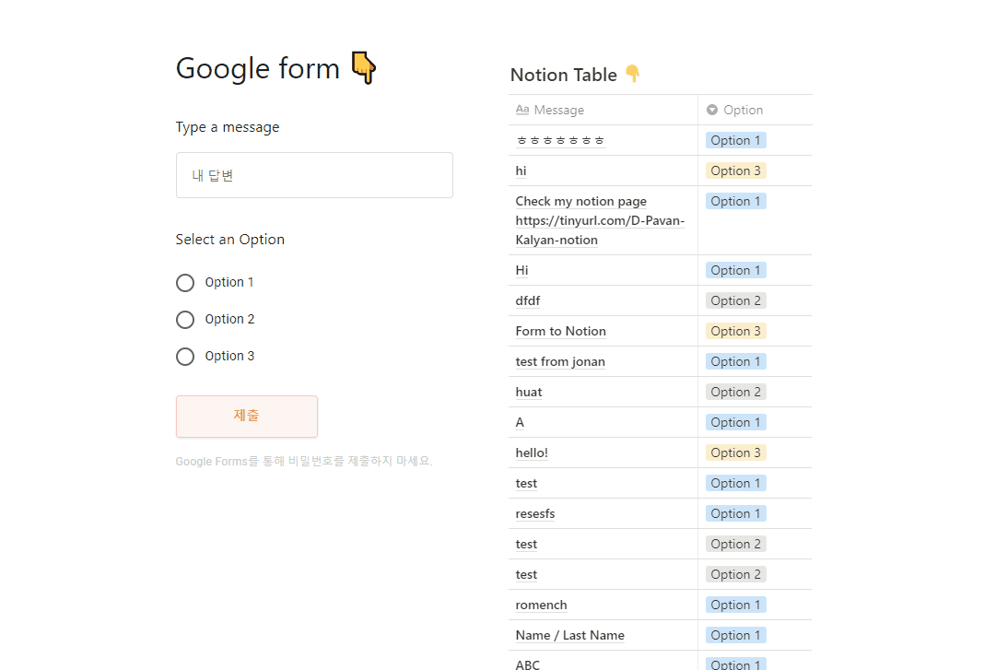Click the Aa text icon in Message header
Image resolution: width=984 pixels, height=670 pixels.
522,110
